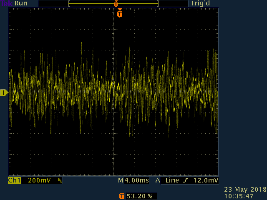
Task: Click the 12.0mV trigger level readout
Action: point(206,180)
